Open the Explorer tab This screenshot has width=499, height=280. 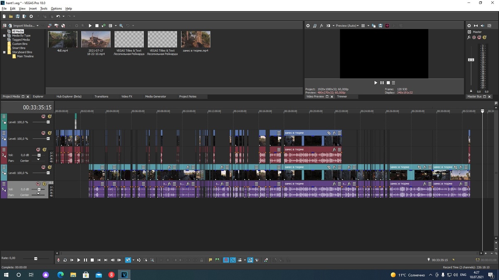pyautogui.click(x=38, y=96)
